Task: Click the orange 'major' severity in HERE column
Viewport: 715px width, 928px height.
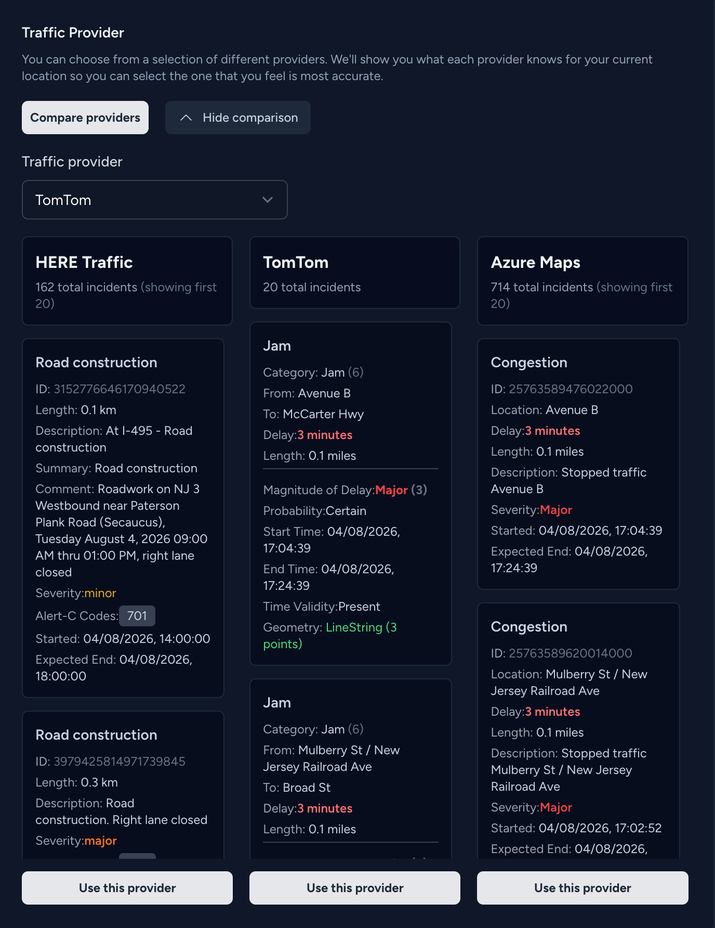Action: click(101, 841)
